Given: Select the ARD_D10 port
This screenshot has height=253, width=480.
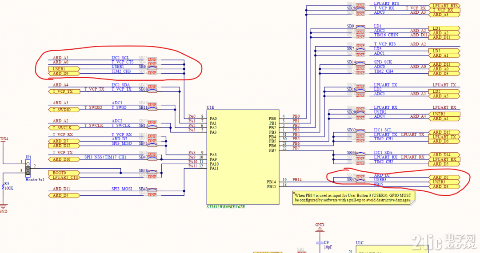Looking at the screenshot, I should click(64, 159).
